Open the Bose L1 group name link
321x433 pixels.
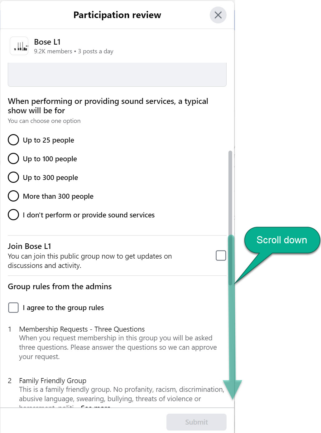tap(47, 42)
